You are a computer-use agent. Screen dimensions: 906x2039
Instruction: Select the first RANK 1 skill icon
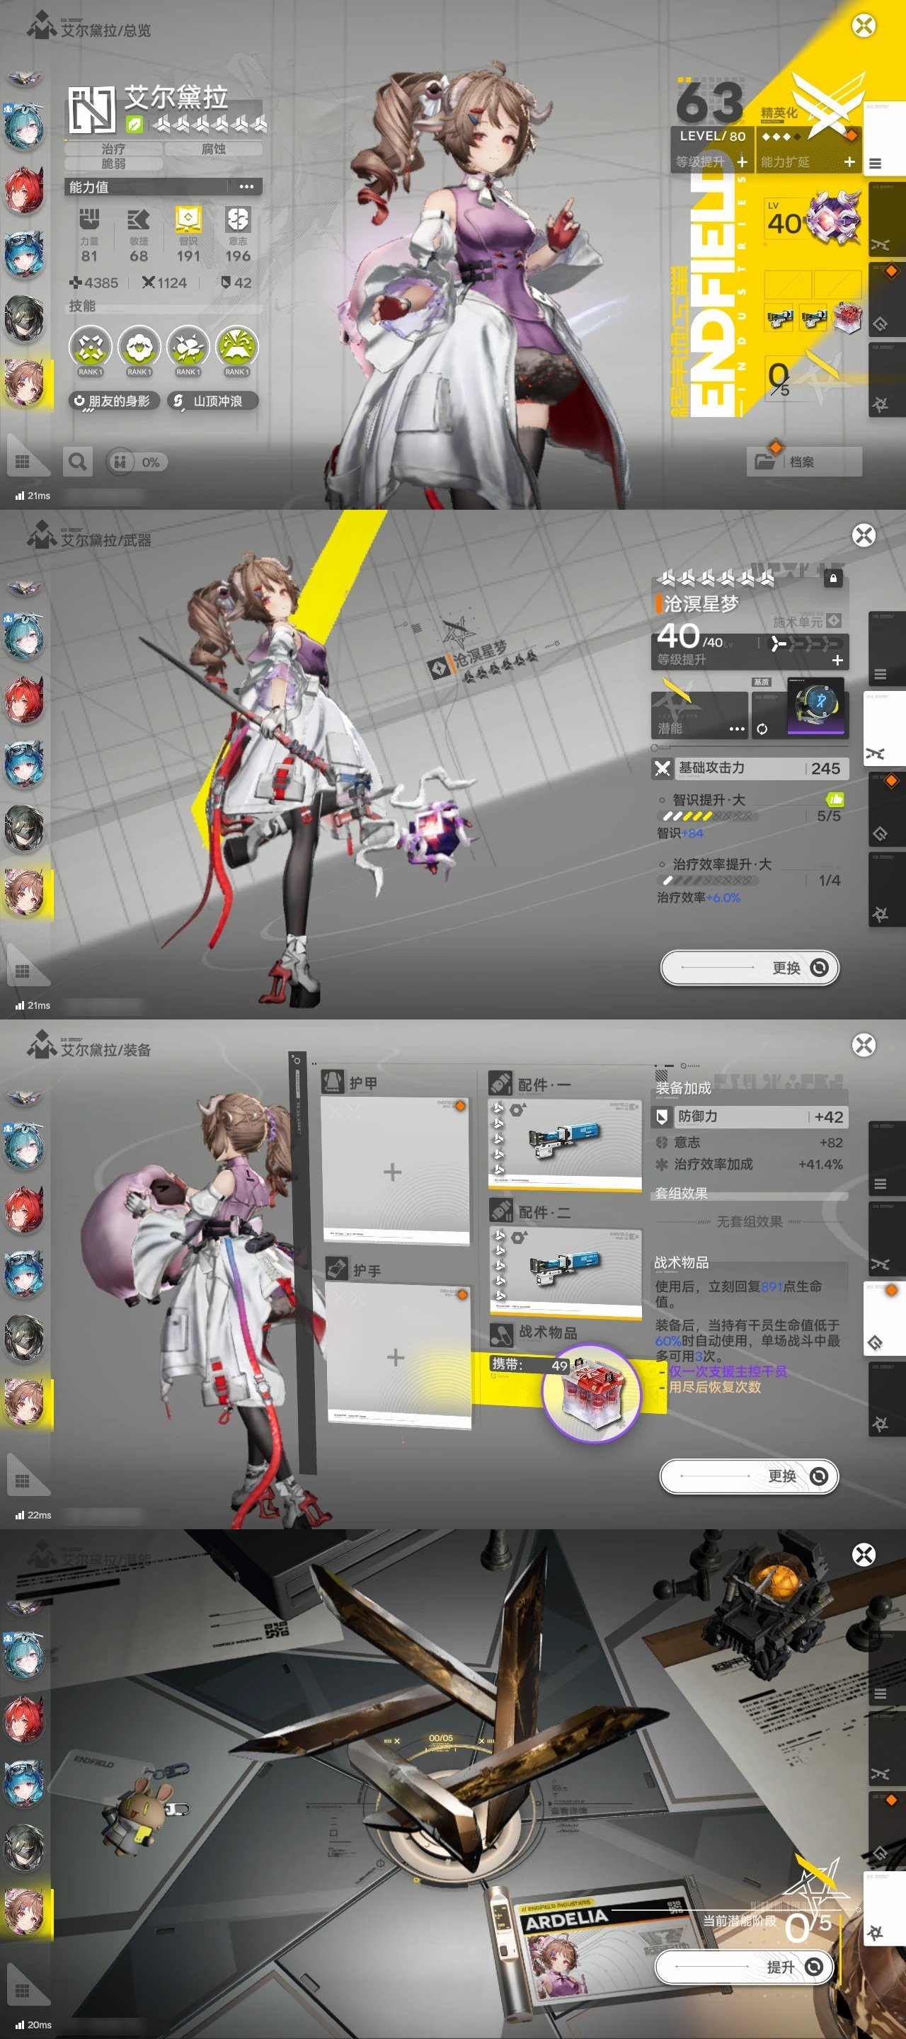[89, 348]
